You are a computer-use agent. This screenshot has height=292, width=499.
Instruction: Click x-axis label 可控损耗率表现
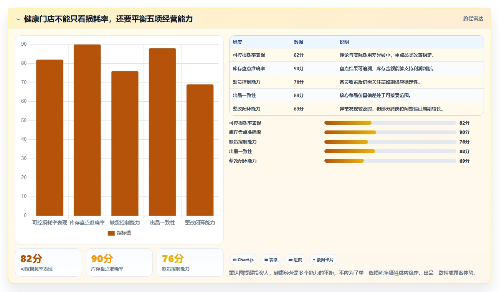point(50,223)
